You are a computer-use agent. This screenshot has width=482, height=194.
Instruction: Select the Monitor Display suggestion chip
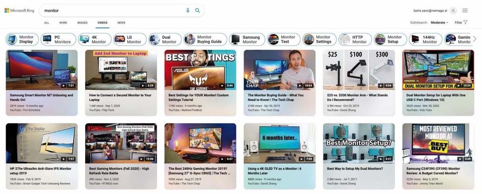[22, 39]
